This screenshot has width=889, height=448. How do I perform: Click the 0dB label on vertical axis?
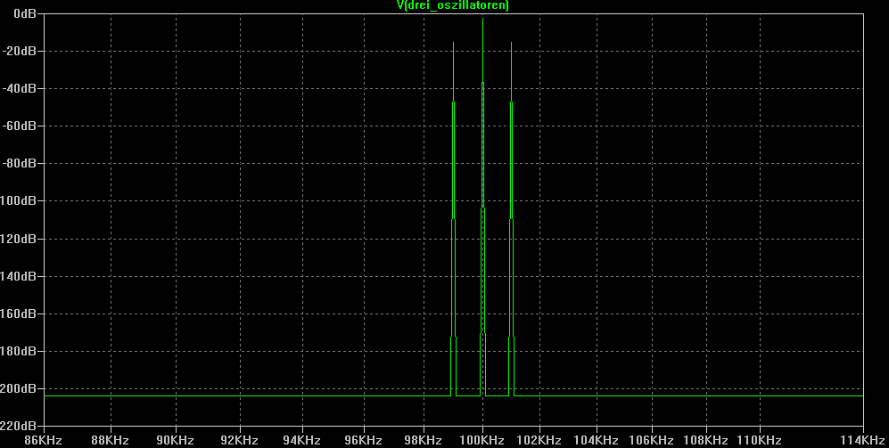click(x=24, y=13)
